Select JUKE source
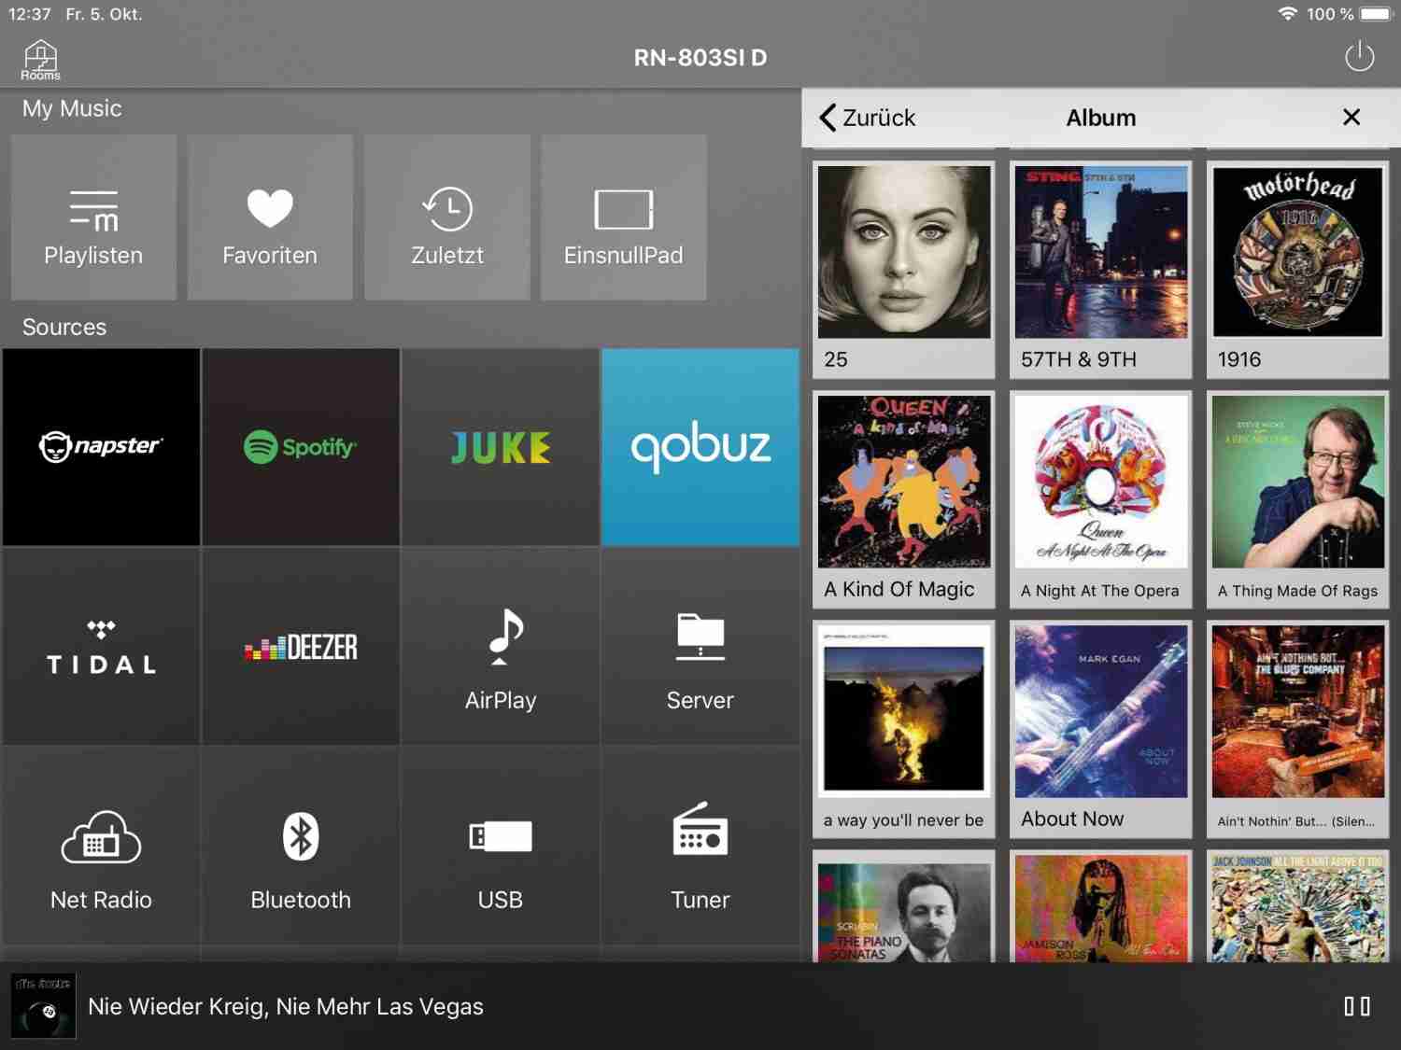Viewport: 1401px width, 1050px height. [501, 447]
